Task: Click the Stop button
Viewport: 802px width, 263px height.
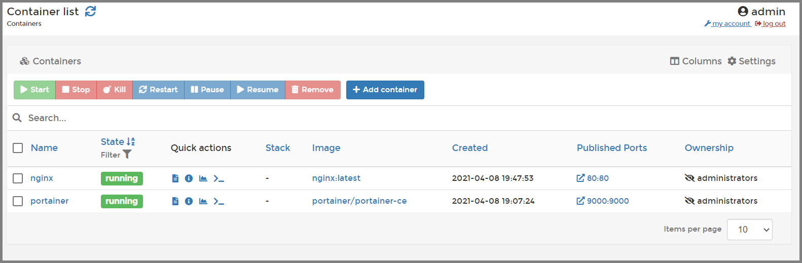Action: coord(76,90)
